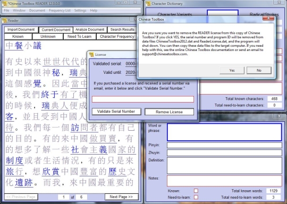The height and width of the screenshot is (204, 287).
Task: Click the title word 中餐 in Reader
Action: pyautogui.click(x=14, y=46)
